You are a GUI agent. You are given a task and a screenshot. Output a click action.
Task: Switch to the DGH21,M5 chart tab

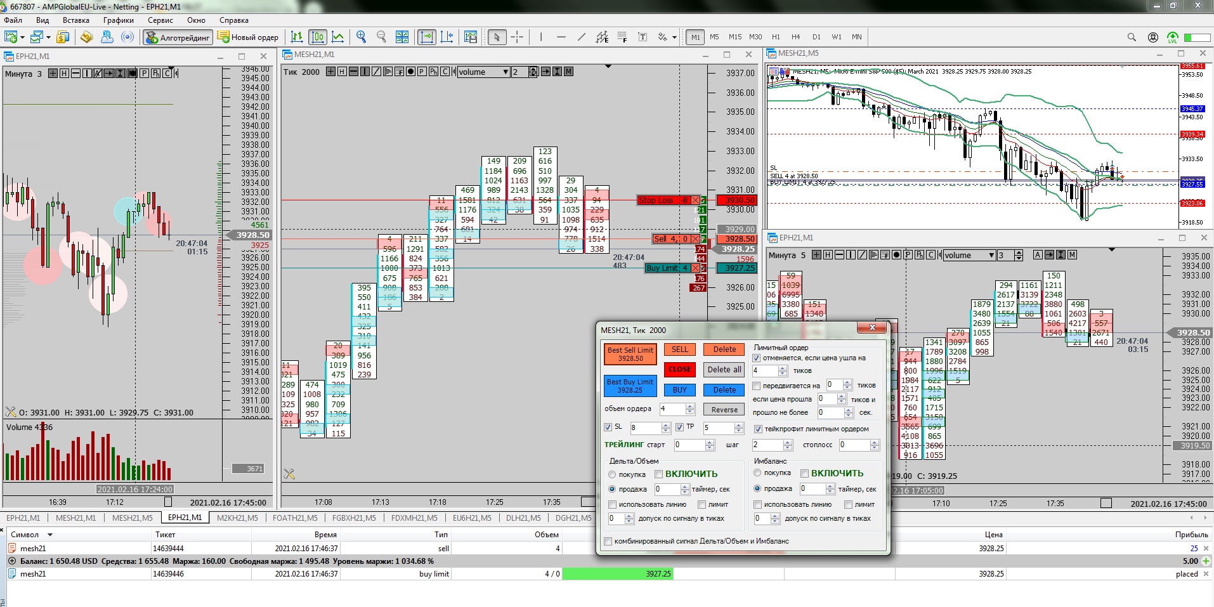pyautogui.click(x=573, y=518)
